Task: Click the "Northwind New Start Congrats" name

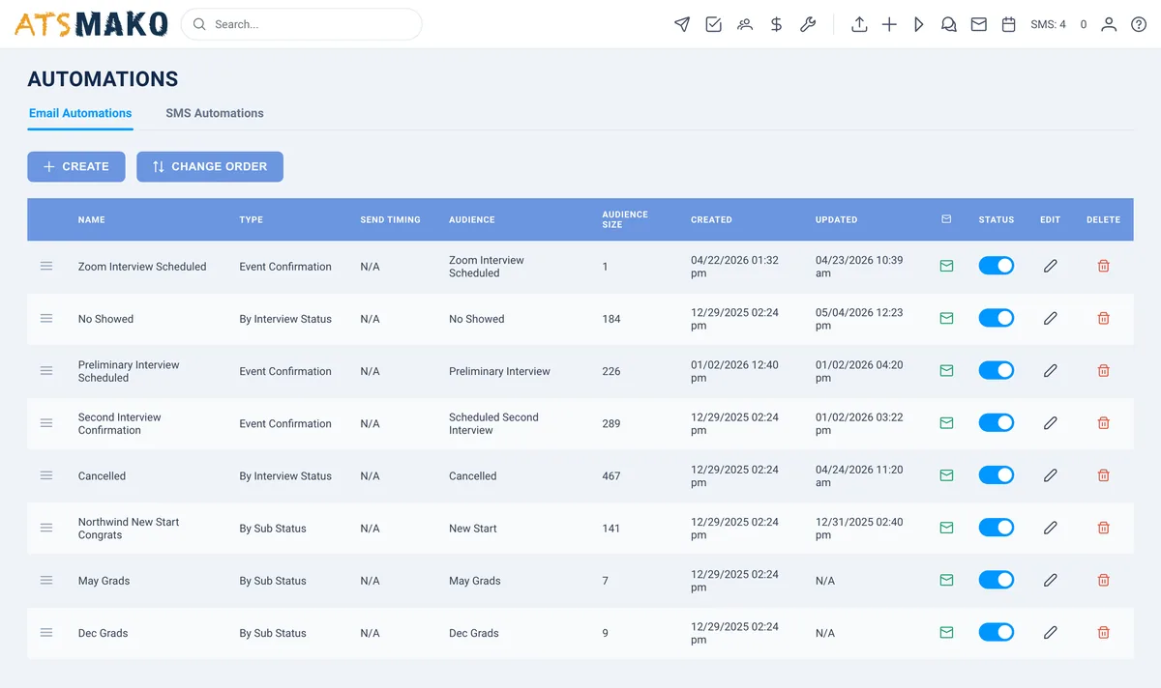Action: (x=129, y=529)
